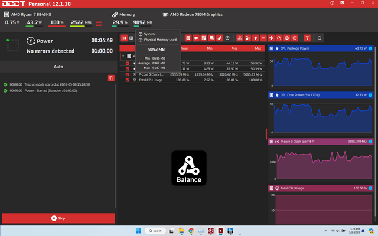This screenshot has width=378, height=236.
Task: Stop the running Power test
Action: 58,218
